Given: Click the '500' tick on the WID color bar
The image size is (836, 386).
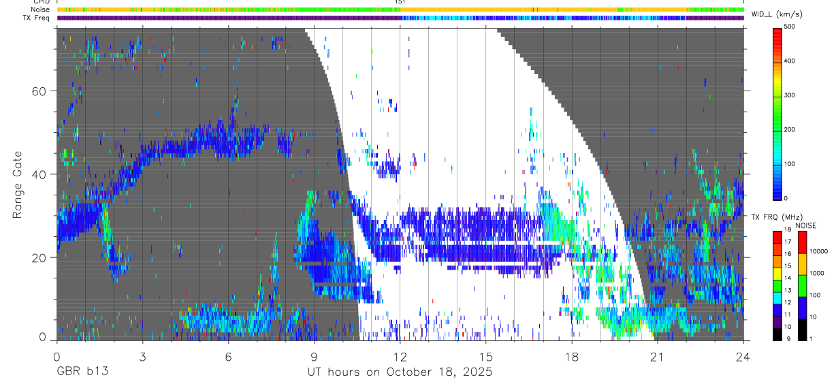Looking at the screenshot, I should (x=790, y=27).
